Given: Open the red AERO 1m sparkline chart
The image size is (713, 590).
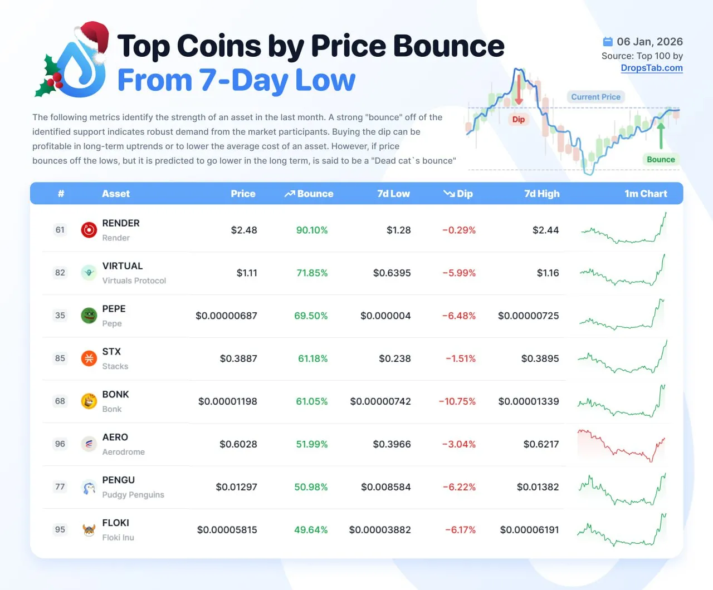Looking at the screenshot, I should [x=622, y=445].
